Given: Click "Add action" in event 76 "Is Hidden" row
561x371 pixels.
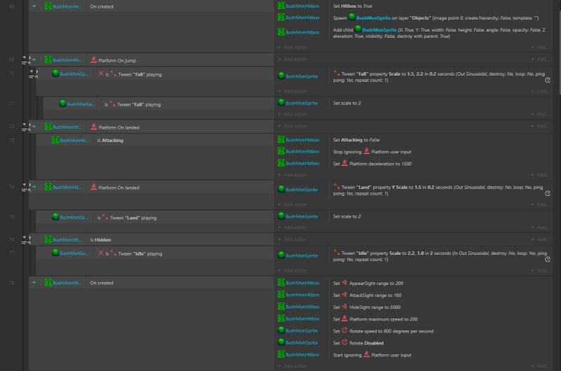Looking at the screenshot, I should [292, 239].
